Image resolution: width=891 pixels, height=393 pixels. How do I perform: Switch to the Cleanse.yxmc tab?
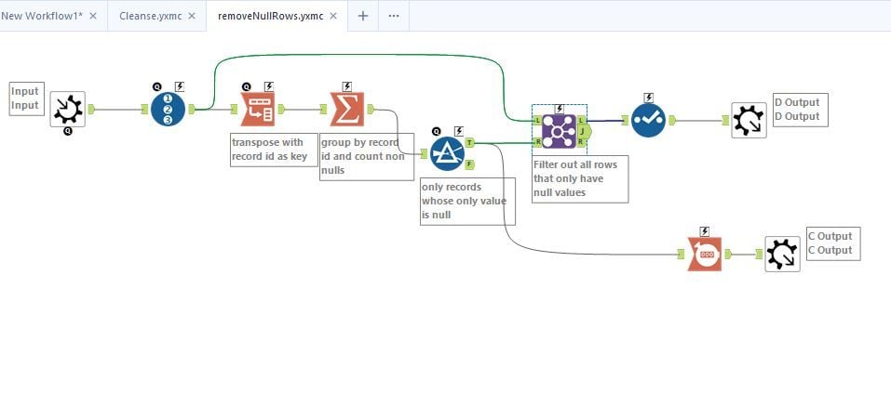[x=151, y=16]
